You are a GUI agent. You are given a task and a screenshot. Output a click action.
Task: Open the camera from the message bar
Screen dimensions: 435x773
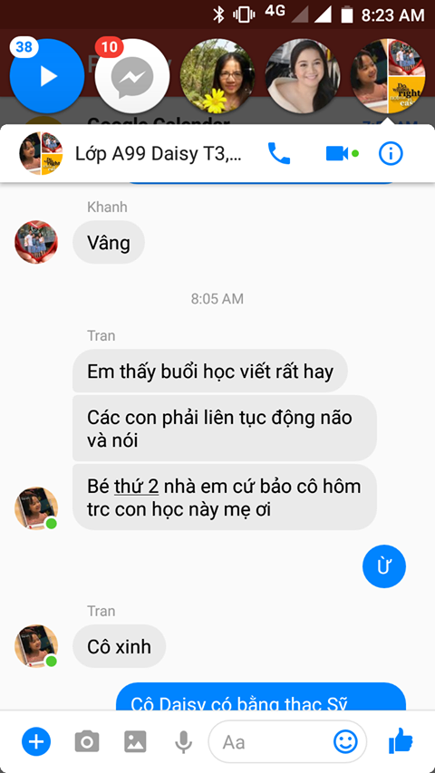(x=87, y=741)
